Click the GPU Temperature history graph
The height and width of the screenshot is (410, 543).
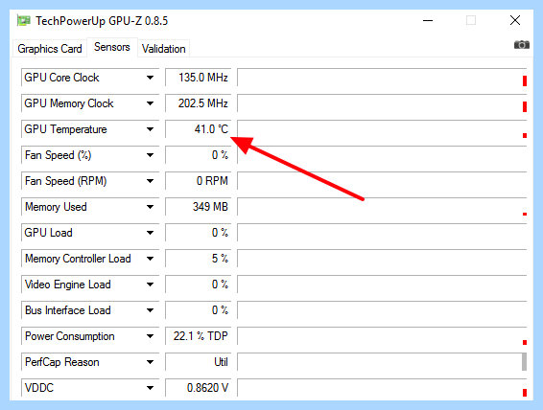(x=383, y=129)
